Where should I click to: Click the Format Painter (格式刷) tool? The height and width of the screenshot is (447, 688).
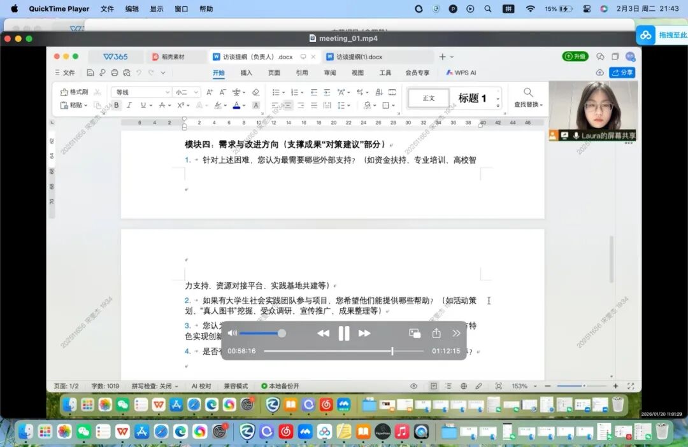click(75, 92)
